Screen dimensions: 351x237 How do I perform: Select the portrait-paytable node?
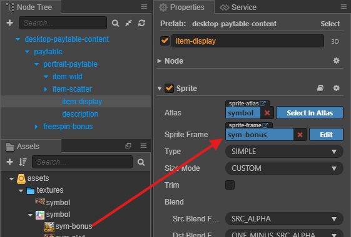(x=71, y=64)
